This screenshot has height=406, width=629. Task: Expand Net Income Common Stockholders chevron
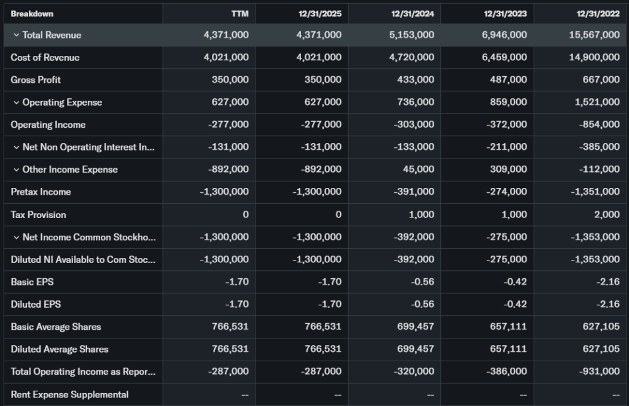coord(16,237)
